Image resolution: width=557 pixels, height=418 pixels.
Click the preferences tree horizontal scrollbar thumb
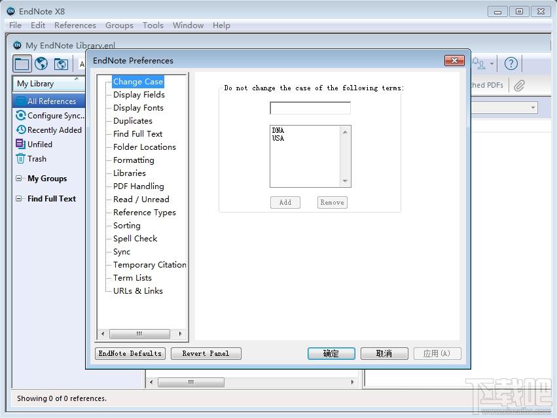(139, 334)
